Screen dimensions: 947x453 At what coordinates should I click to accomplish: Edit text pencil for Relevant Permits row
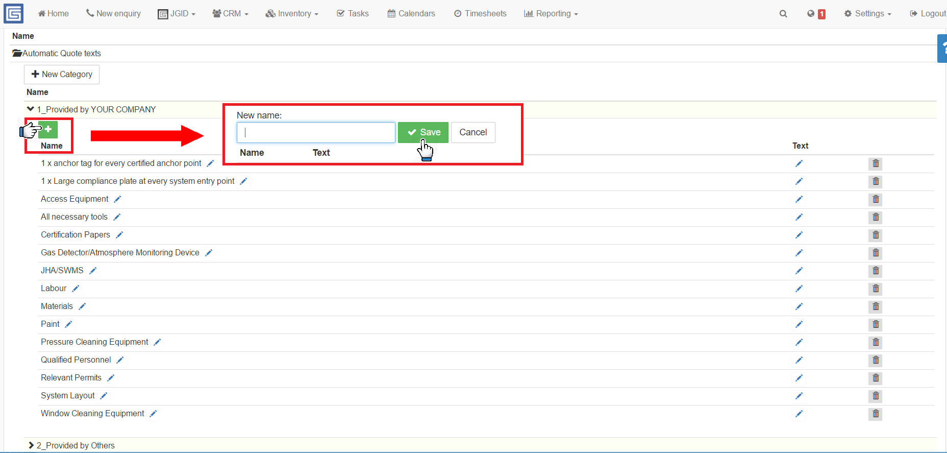pos(799,378)
